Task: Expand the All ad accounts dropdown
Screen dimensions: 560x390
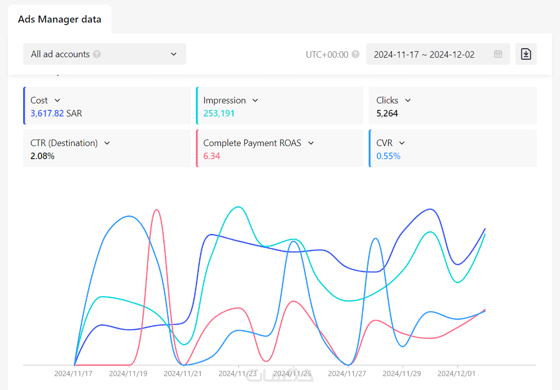Action: pyautogui.click(x=173, y=54)
